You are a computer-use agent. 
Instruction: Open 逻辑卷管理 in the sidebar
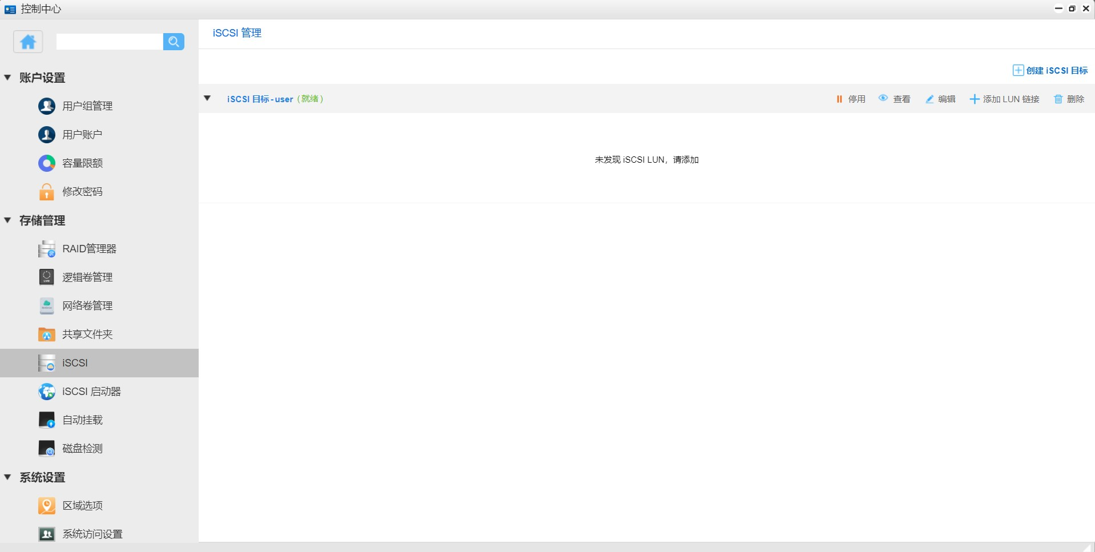87,277
